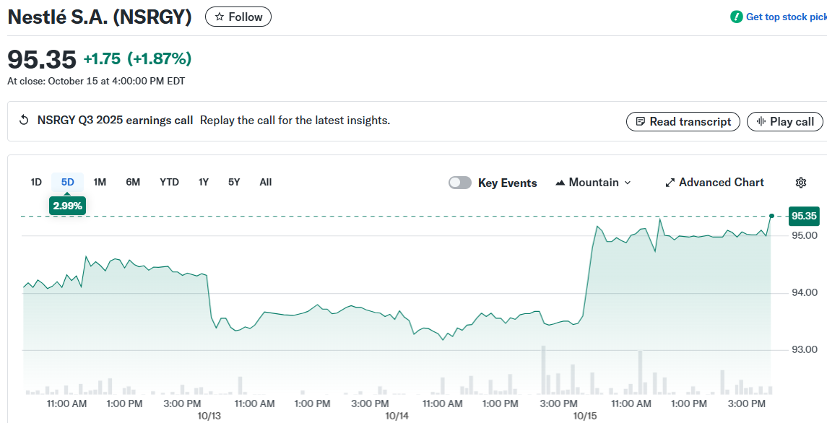Switch to the 1M time range
Viewport: 827px width, 423px height.
point(100,182)
